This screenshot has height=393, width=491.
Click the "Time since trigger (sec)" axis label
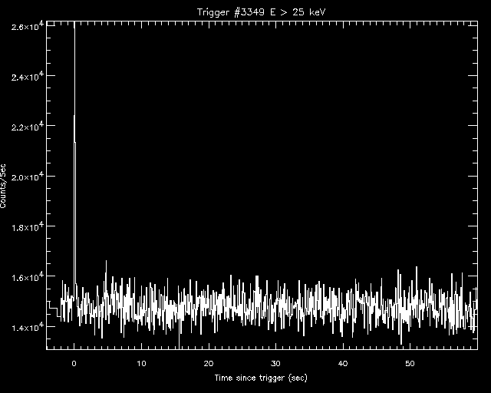click(261, 378)
